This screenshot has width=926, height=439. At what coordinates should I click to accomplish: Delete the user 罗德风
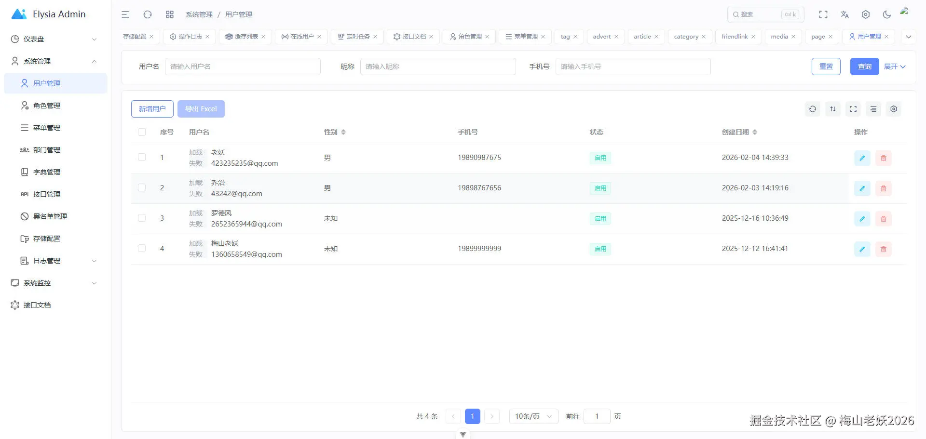click(884, 219)
